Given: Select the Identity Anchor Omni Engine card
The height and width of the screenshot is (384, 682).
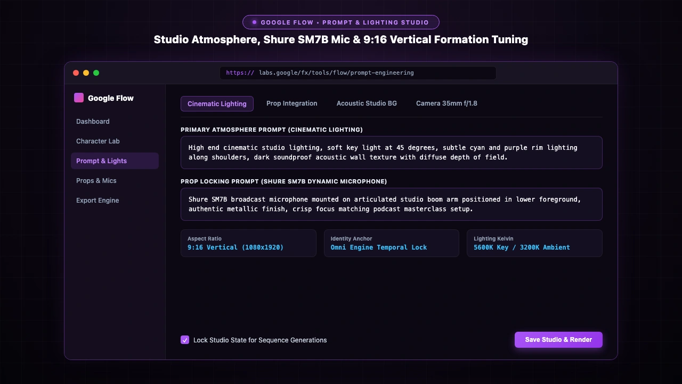Looking at the screenshot, I should pos(392,243).
